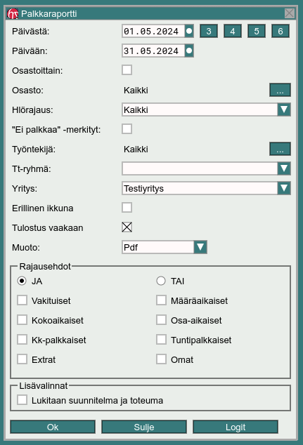Screen dimensions: 303x445
Task: Click the Päivästä date input field
Action: pyautogui.click(x=153, y=31)
